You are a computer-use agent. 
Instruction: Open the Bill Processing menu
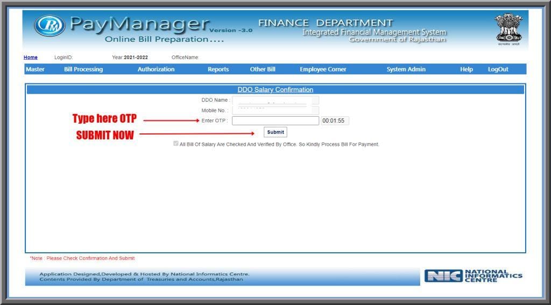(83, 69)
